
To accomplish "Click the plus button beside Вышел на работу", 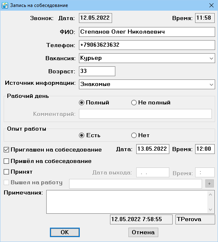I will click(209, 183).
